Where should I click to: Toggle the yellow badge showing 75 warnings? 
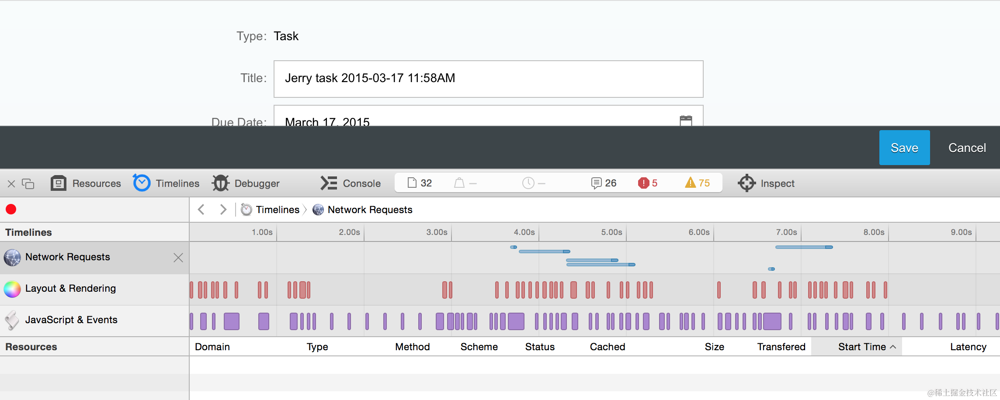click(x=698, y=183)
